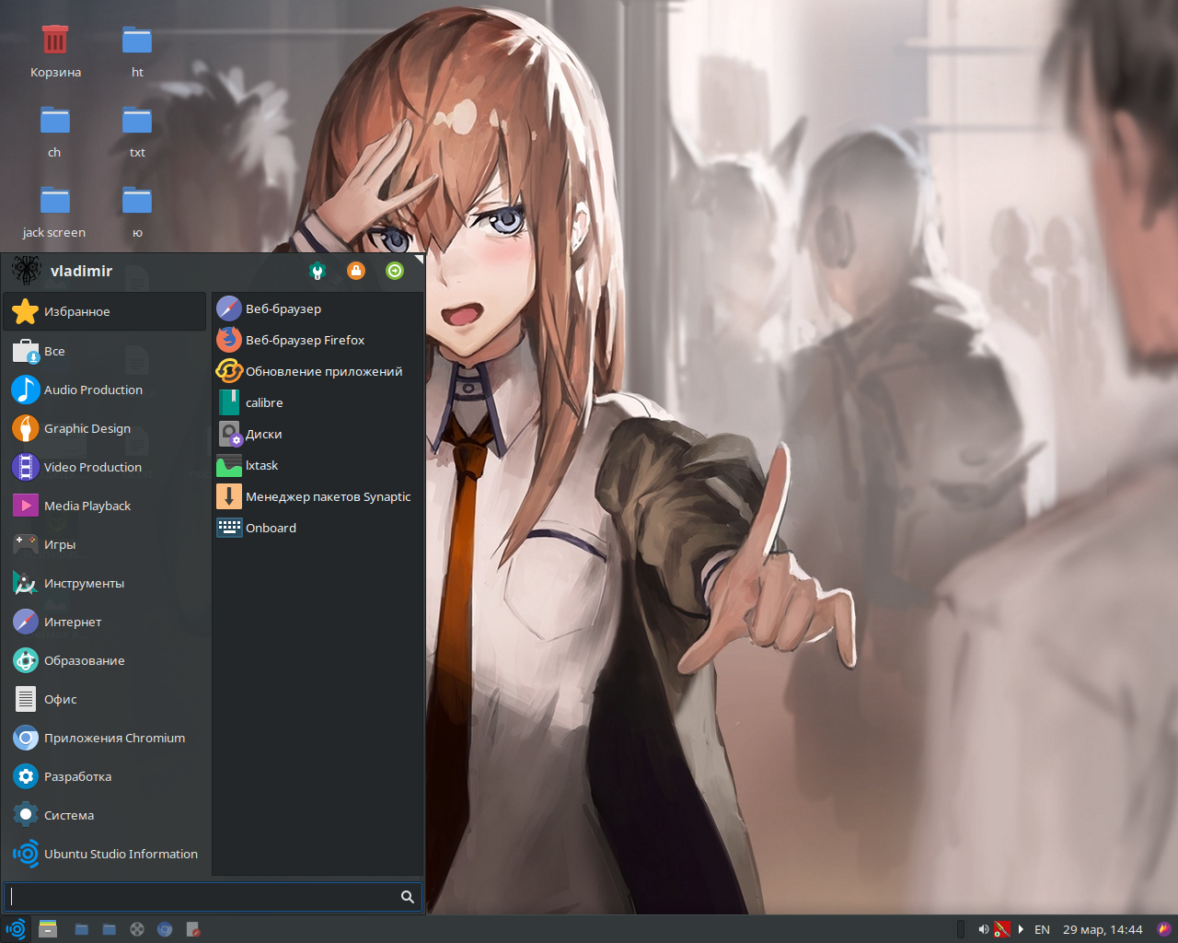Screen dimensions: 1178x943
Task: Open the Audio Production category
Action: [104, 390]
